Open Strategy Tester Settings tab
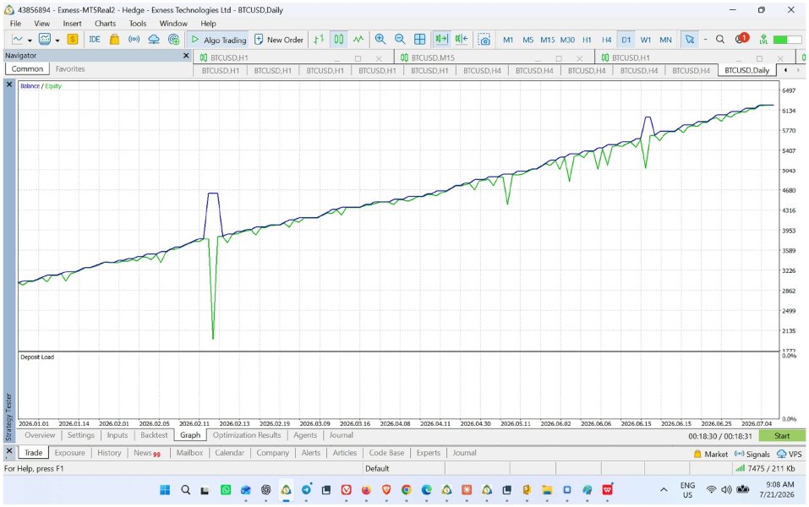Screen dimensions: 809x507 [x=81, y=435]
